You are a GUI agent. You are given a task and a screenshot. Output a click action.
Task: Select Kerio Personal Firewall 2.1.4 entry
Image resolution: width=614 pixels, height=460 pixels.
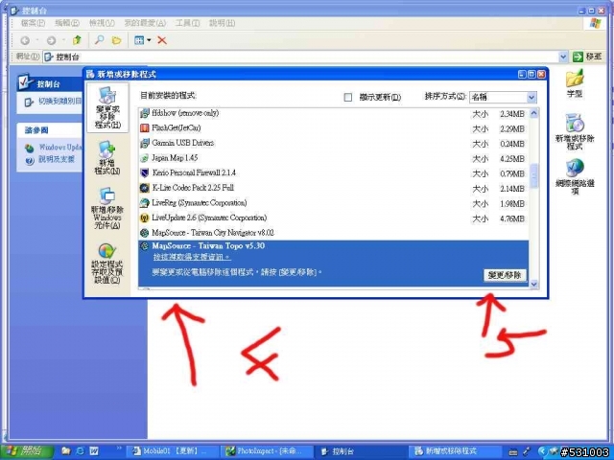333,172
